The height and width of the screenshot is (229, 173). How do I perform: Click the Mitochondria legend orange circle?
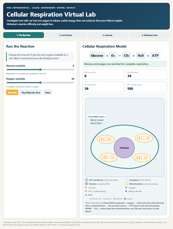[x=127, y=184]
